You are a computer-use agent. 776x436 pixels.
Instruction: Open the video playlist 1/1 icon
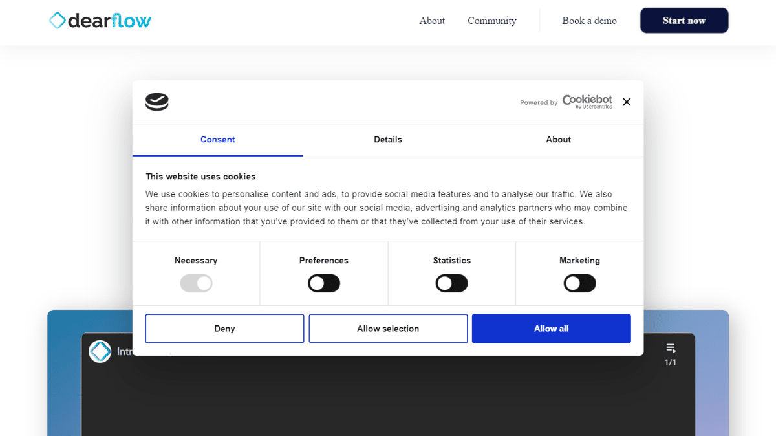pos(671,354)
